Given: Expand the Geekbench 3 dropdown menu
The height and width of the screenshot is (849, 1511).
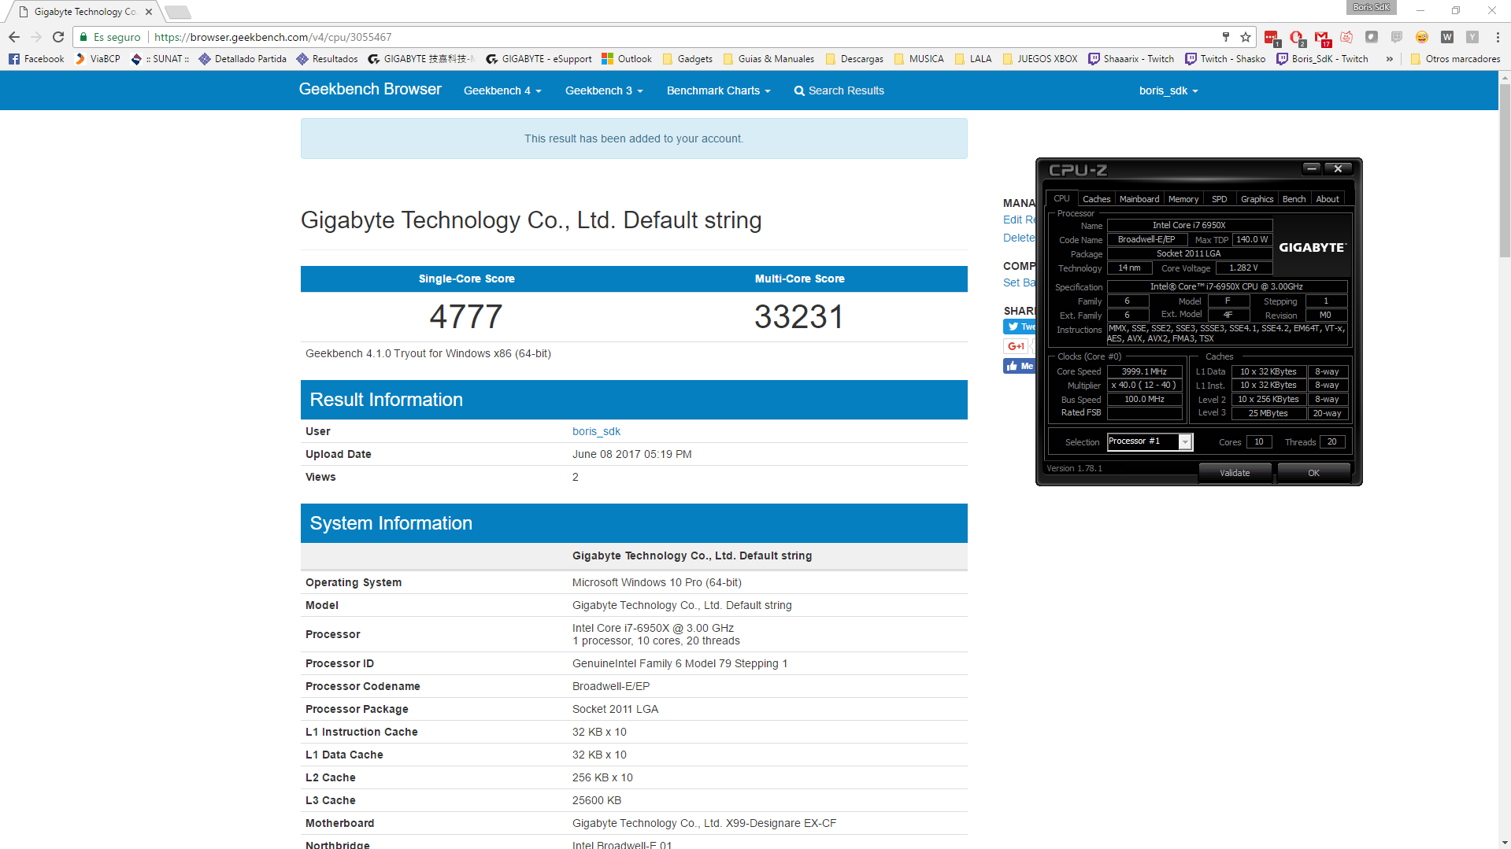Looking at the screenshot, I should click(x=604, y=90).
